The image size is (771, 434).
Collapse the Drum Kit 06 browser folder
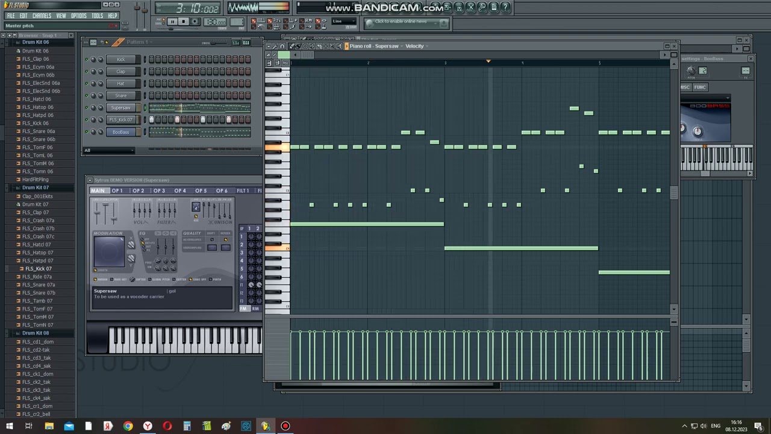pos(36,43)
